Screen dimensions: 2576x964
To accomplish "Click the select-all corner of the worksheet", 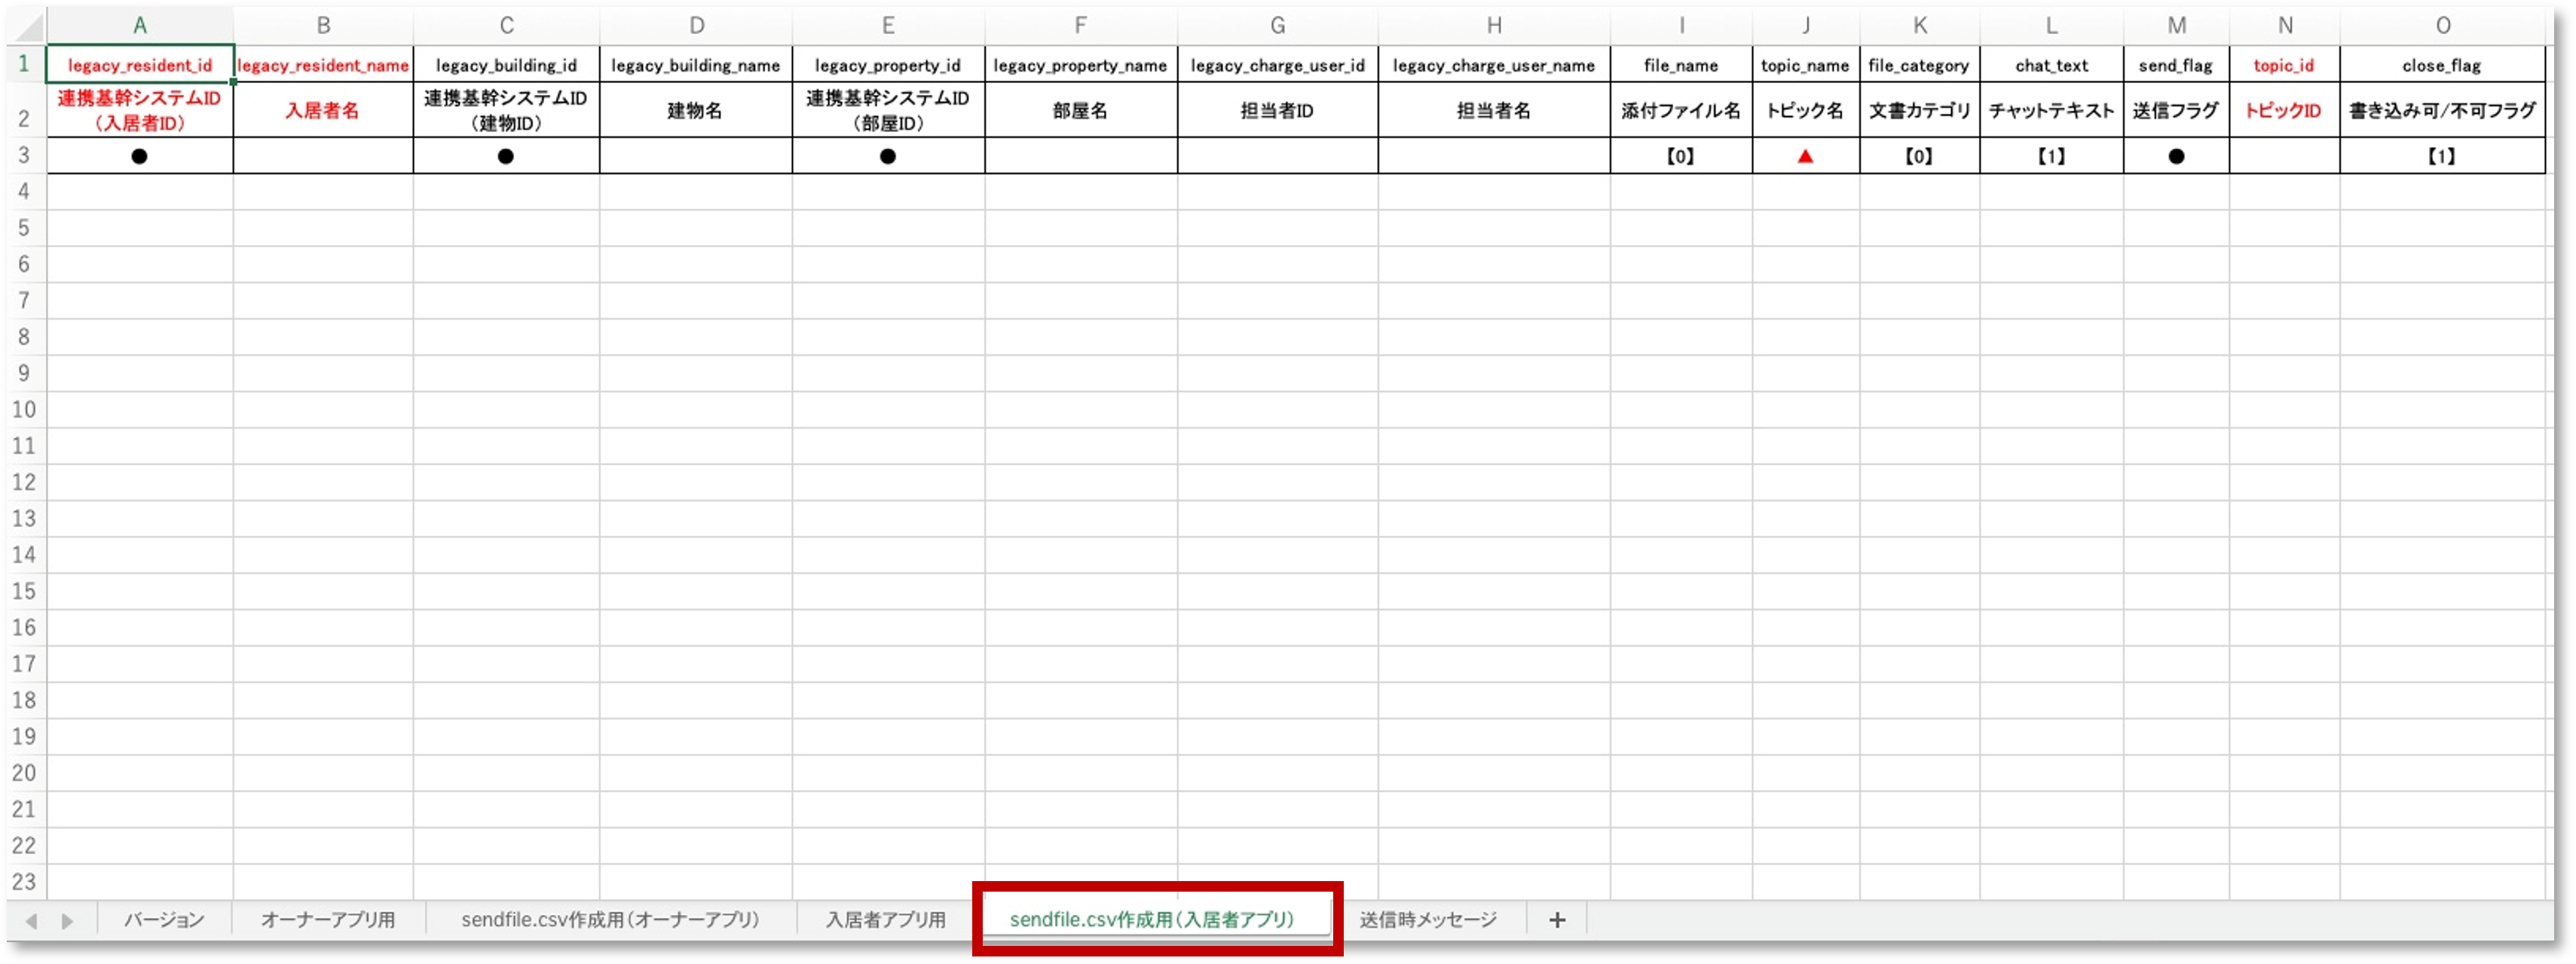I will pos(24,24).
